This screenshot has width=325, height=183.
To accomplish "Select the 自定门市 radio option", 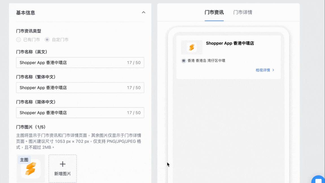I will [47, 40].
